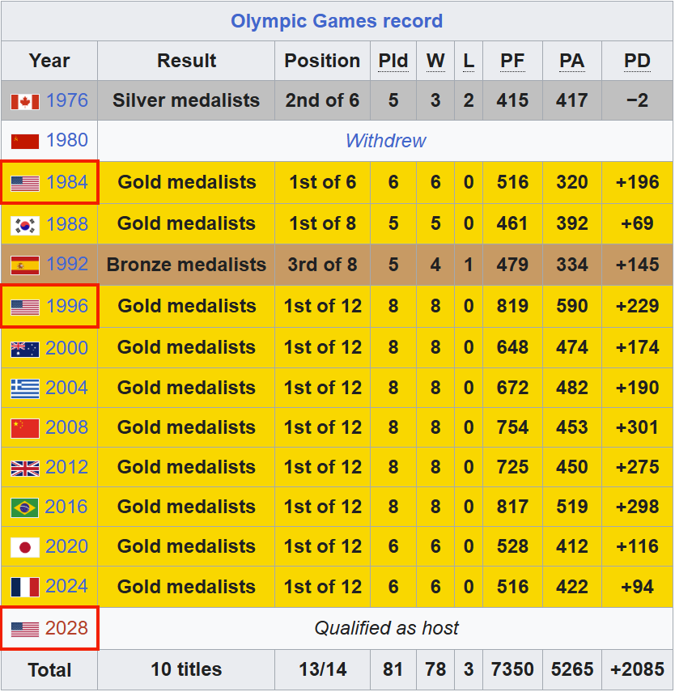Click the Greece flag icon beside 2004
Viewport: 675px width, 692px height.
pos(25,388)
